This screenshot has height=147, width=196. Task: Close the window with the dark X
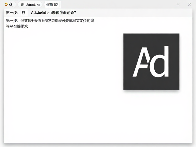pos(190,5)
